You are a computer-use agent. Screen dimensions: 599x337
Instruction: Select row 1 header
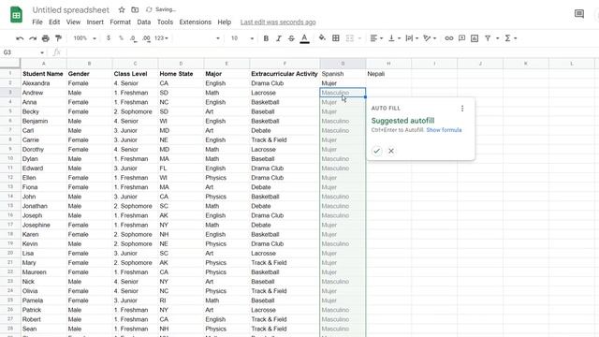coord(10,73)
